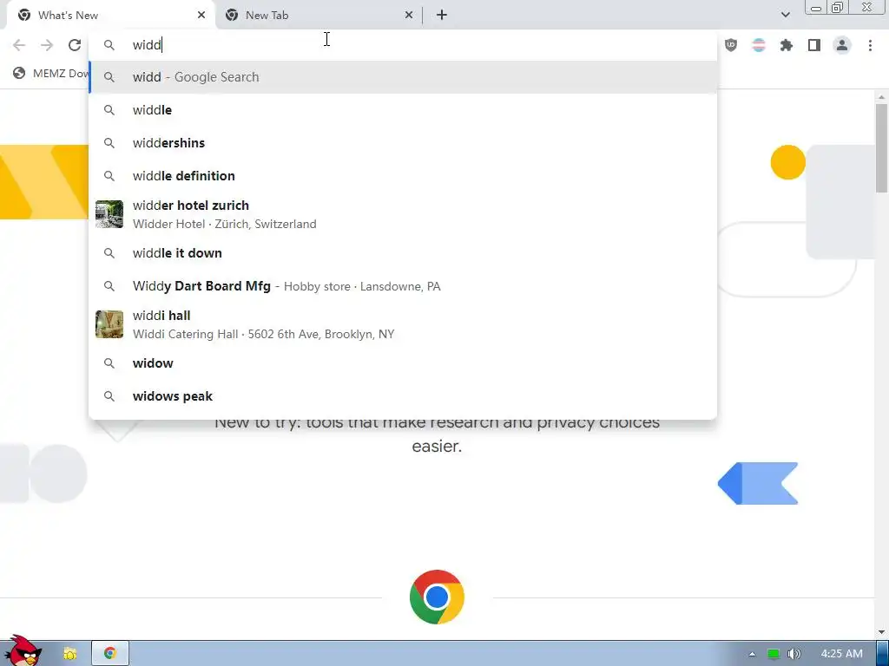The image size is (889, 666).
Task: Close the What's New tab
Action: click(x=201, y=16)
